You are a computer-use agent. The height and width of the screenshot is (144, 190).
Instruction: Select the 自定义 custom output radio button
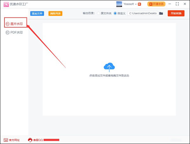(115, 13)
